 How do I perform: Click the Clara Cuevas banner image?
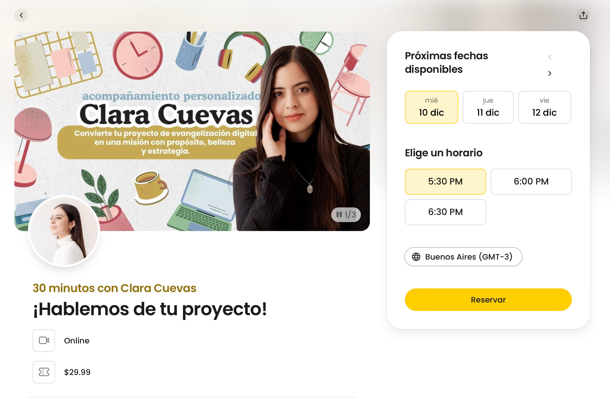click(192, 131)
